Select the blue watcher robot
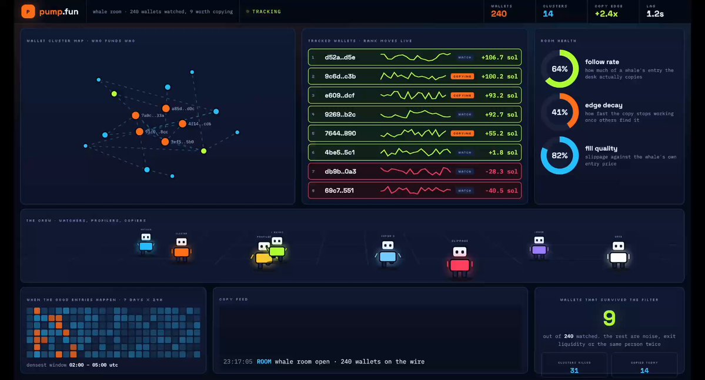The image size is (705, 380). coord(146,244)
